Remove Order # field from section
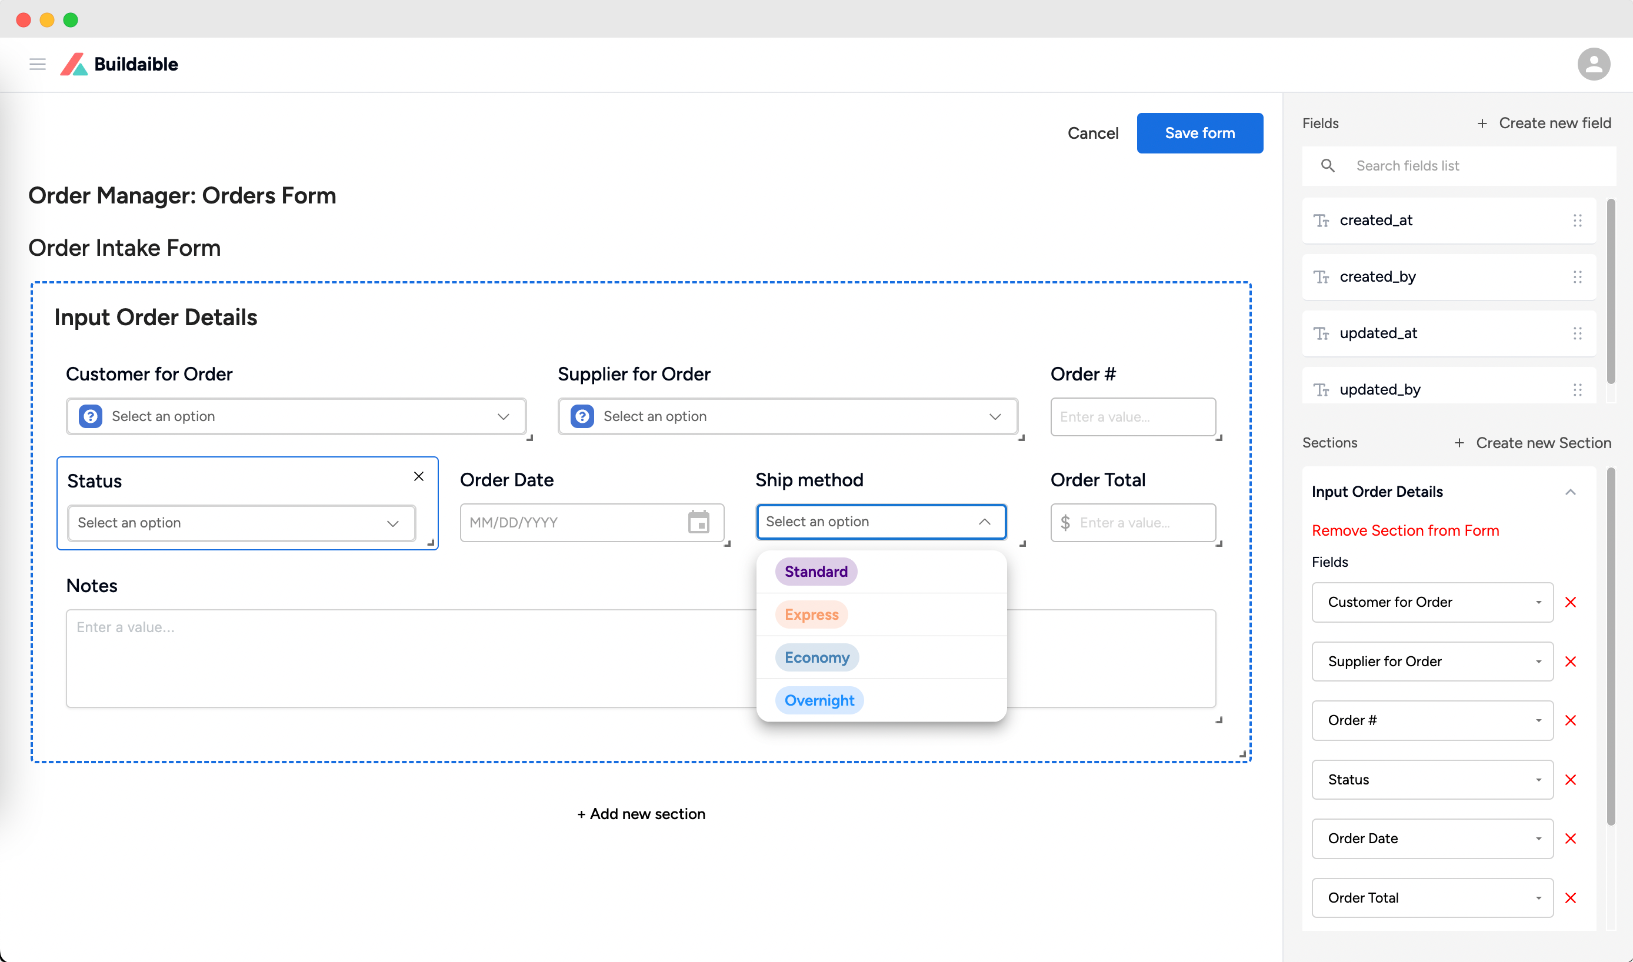The height and width of the screenshot is (962, 1633). (1570, 721)
